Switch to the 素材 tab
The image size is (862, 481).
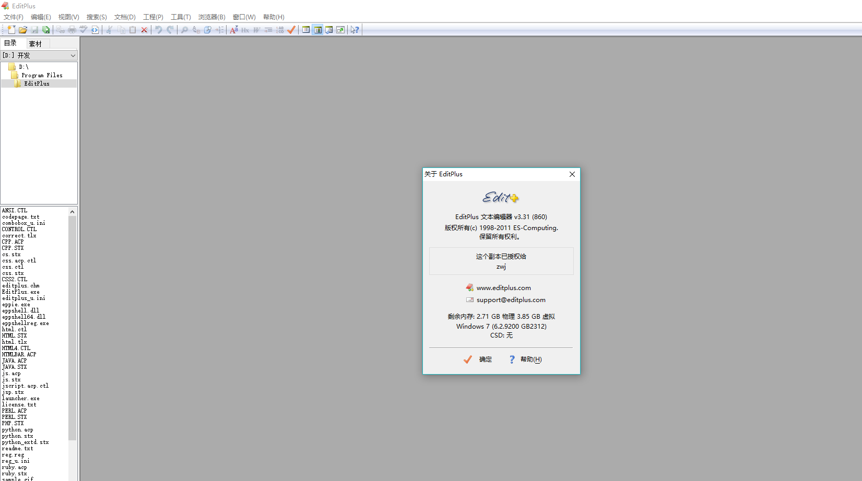36,44
